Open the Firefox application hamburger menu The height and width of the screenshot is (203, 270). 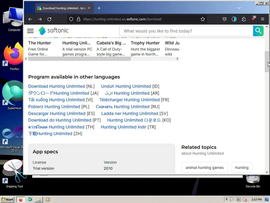263,19
